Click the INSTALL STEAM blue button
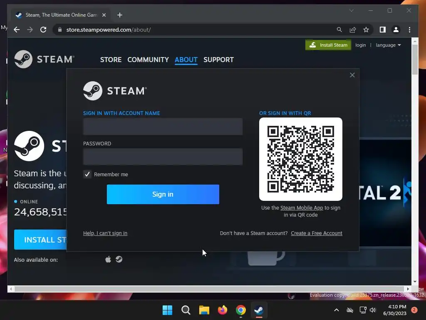 tap(40, 240)
